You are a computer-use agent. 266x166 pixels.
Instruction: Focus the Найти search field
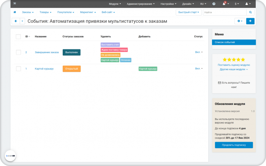(x=225, y=12)
